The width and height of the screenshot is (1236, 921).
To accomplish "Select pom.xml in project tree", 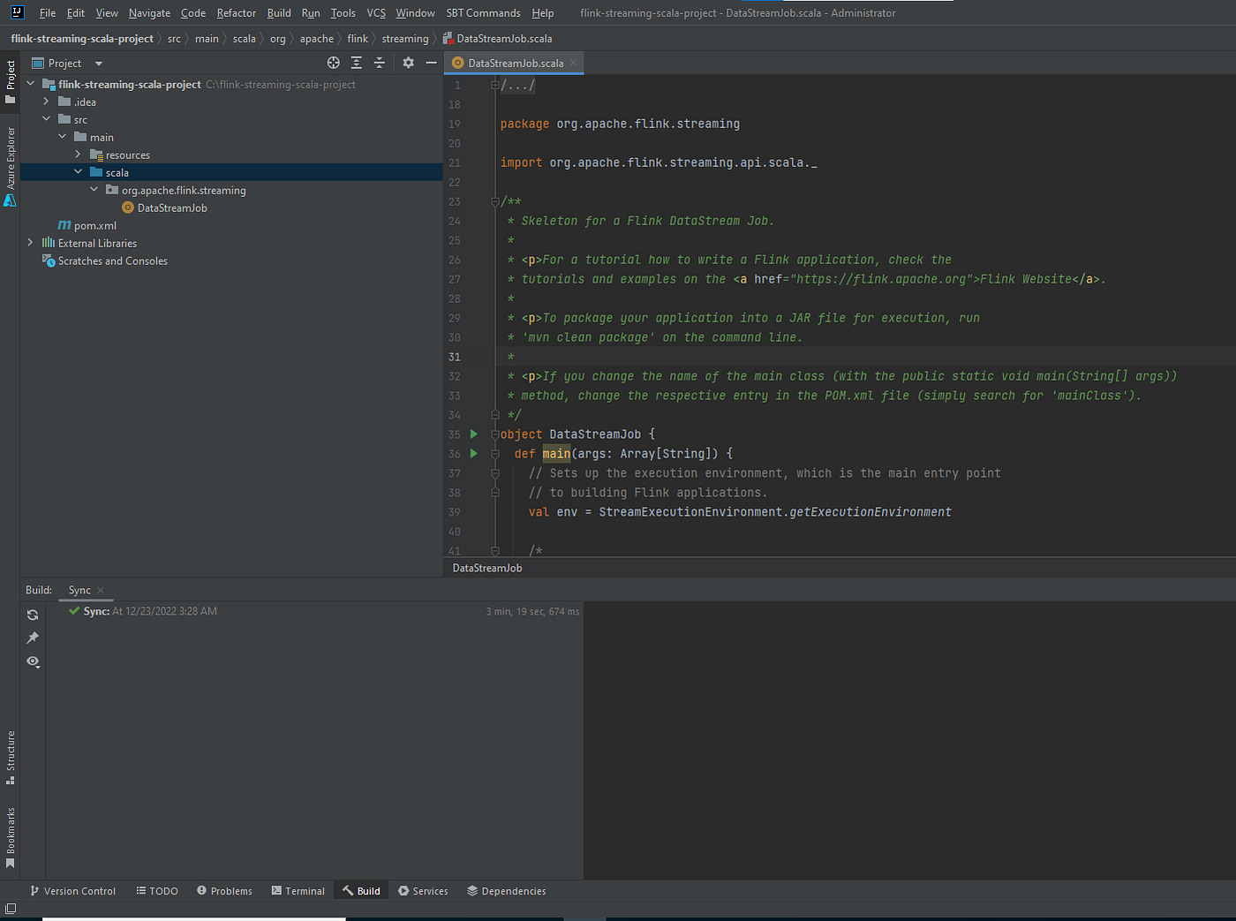I will (x=94, y=225).
